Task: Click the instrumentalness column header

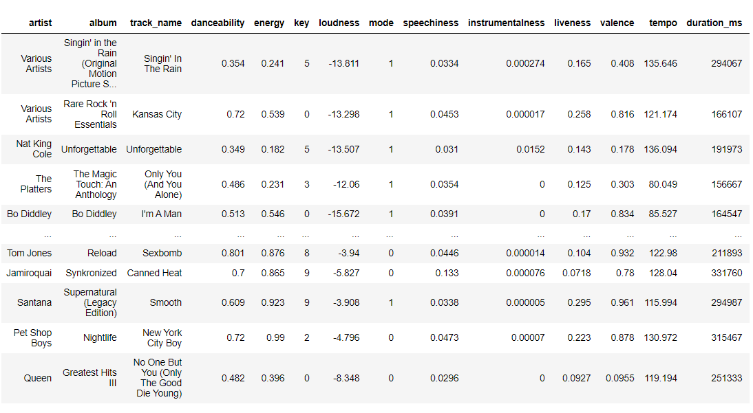Action: [x=506, y=23]
